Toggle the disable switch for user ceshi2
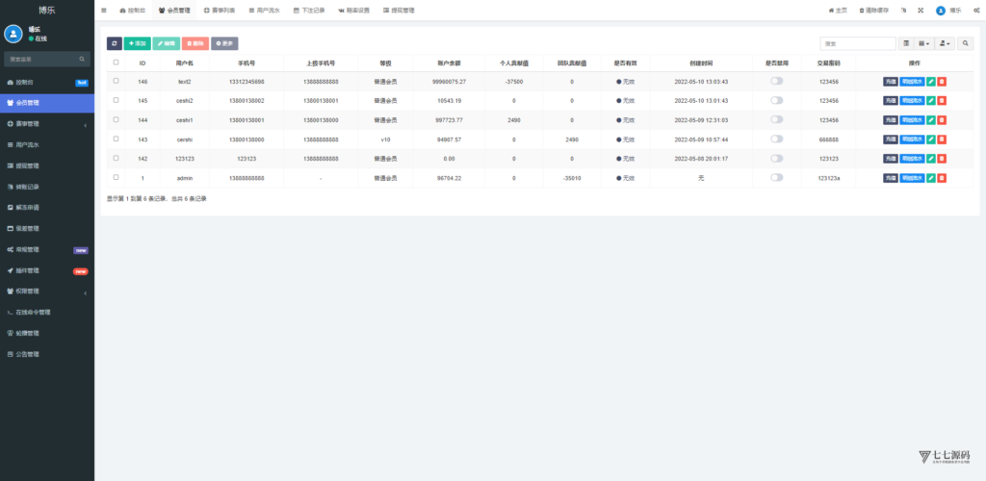The height and width of the screenshot is (481, 986). point(776,101)
